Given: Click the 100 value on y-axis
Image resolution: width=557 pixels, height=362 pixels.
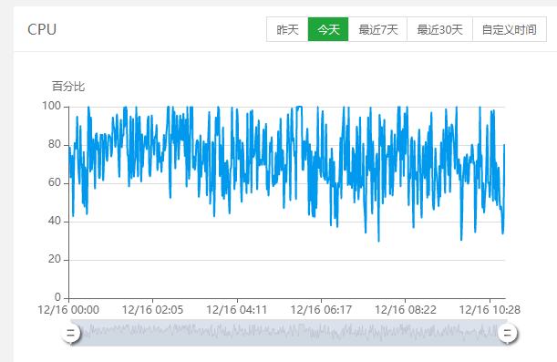Looking at the screenshot, I should click(x=52, y=106).
